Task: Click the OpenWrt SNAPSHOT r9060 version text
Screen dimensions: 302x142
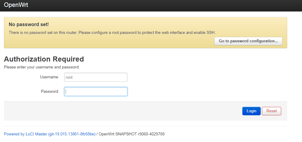Action: (x=132, y=134)
